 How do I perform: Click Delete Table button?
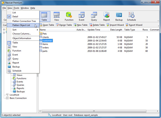[x=97, y=25]
